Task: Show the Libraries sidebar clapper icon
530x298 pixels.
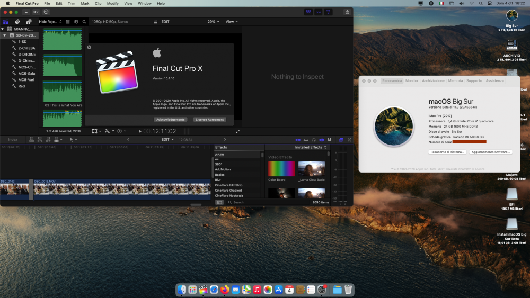Action: [x=5, y=22]
